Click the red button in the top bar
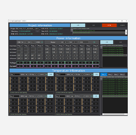 point(109,25)
